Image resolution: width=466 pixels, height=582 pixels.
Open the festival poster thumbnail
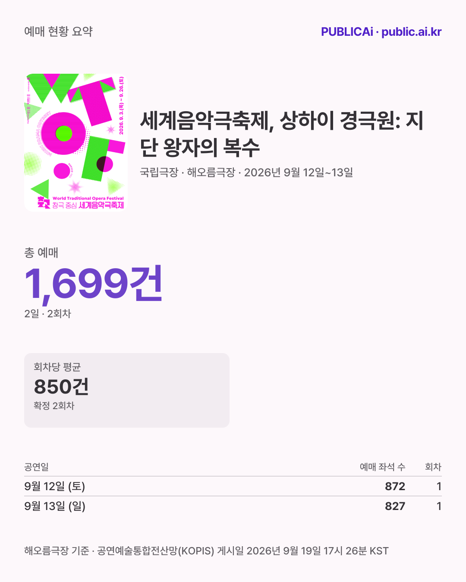tap(76, 142)
